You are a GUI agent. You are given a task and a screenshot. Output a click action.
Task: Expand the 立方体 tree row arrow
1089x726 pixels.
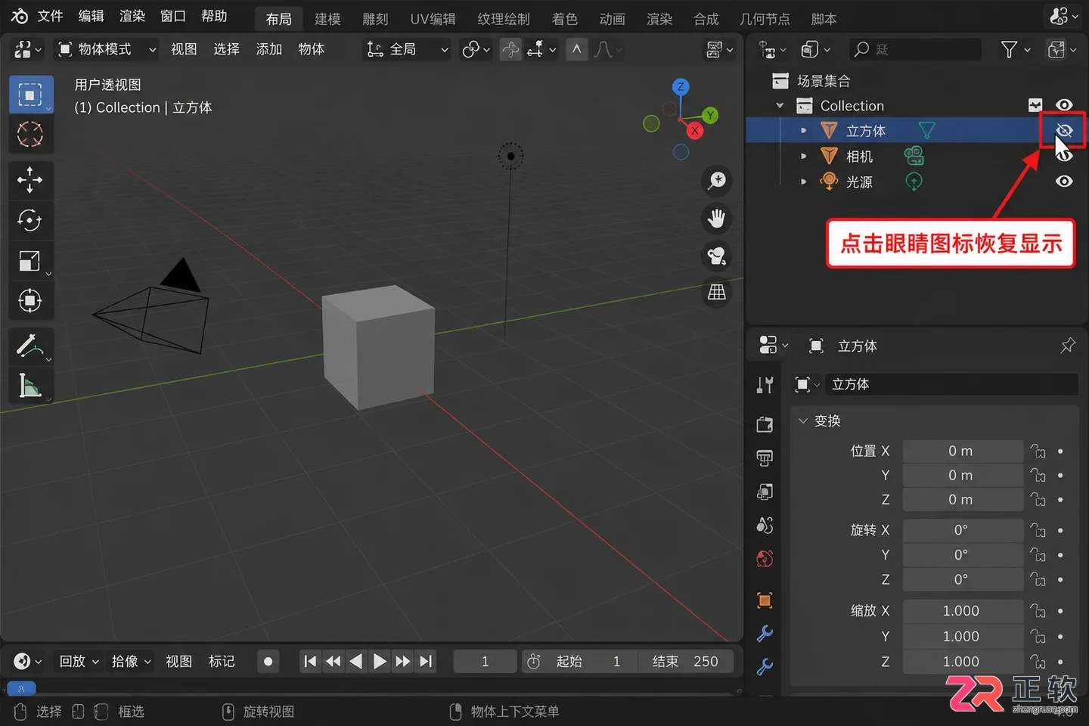tap(803, 131)
